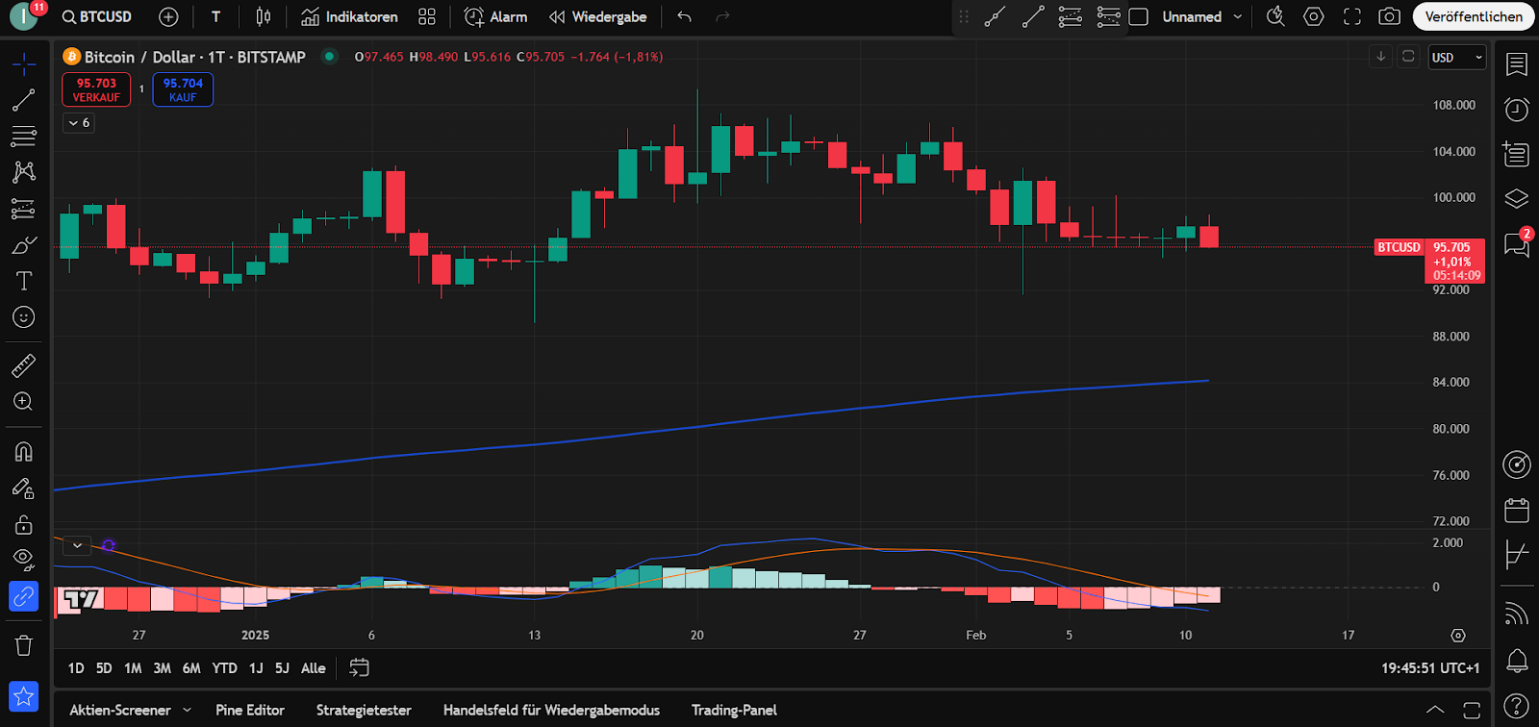
Task: Select the ruler measure tool
Action: [24, 365]
